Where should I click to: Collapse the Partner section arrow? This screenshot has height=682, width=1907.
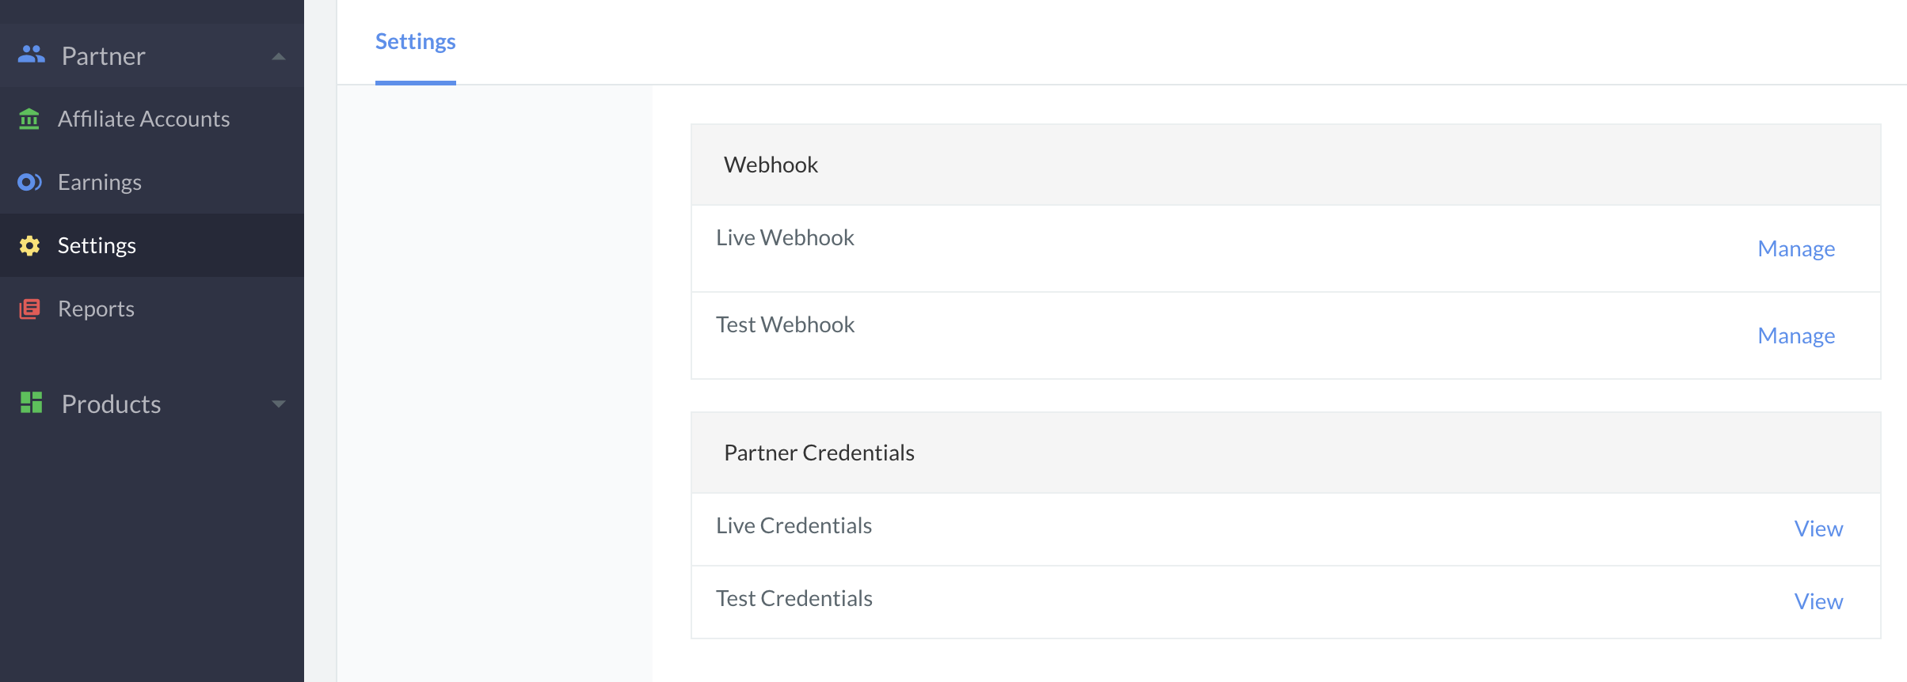coord(278,56)
